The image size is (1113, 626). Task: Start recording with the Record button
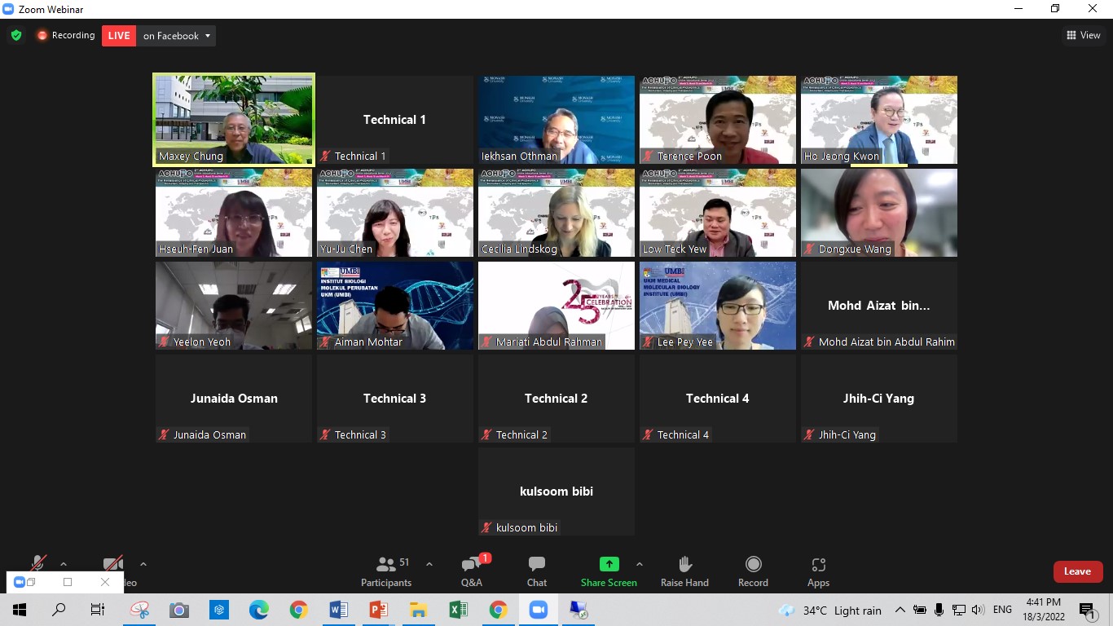click(x=753, y=571)
